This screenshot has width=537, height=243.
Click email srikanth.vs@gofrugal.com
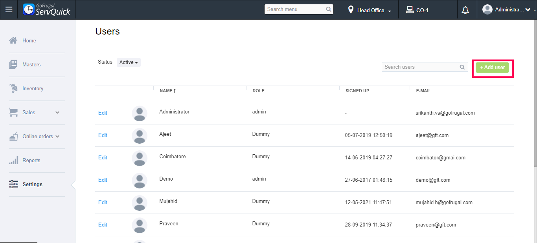point(445,113)
